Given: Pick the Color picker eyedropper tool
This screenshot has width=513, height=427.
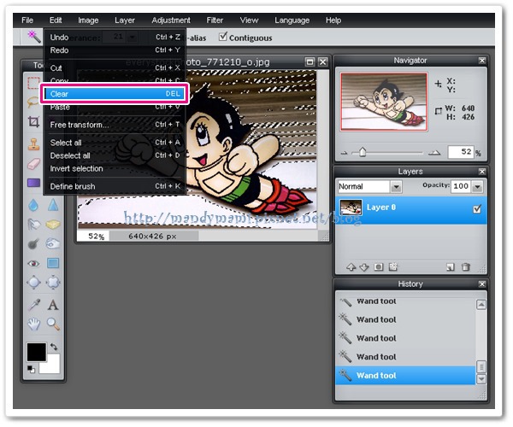Looking at the screenshot, I should pos(34,305).
